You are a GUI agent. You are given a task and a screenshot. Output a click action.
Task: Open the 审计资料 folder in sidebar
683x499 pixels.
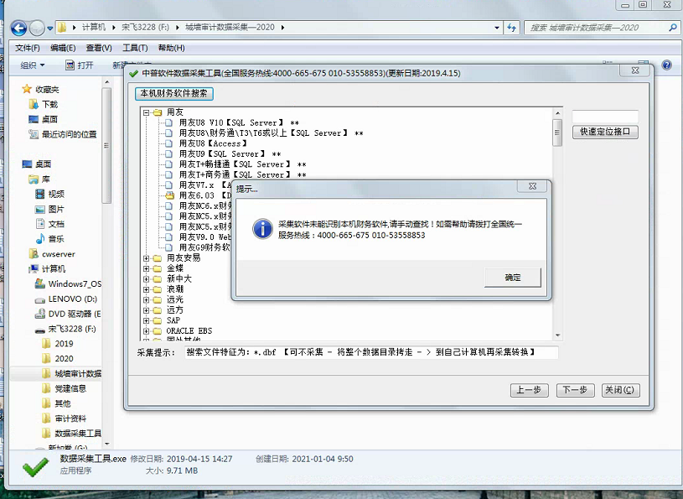pyautogui.click(x=64, y=418)
